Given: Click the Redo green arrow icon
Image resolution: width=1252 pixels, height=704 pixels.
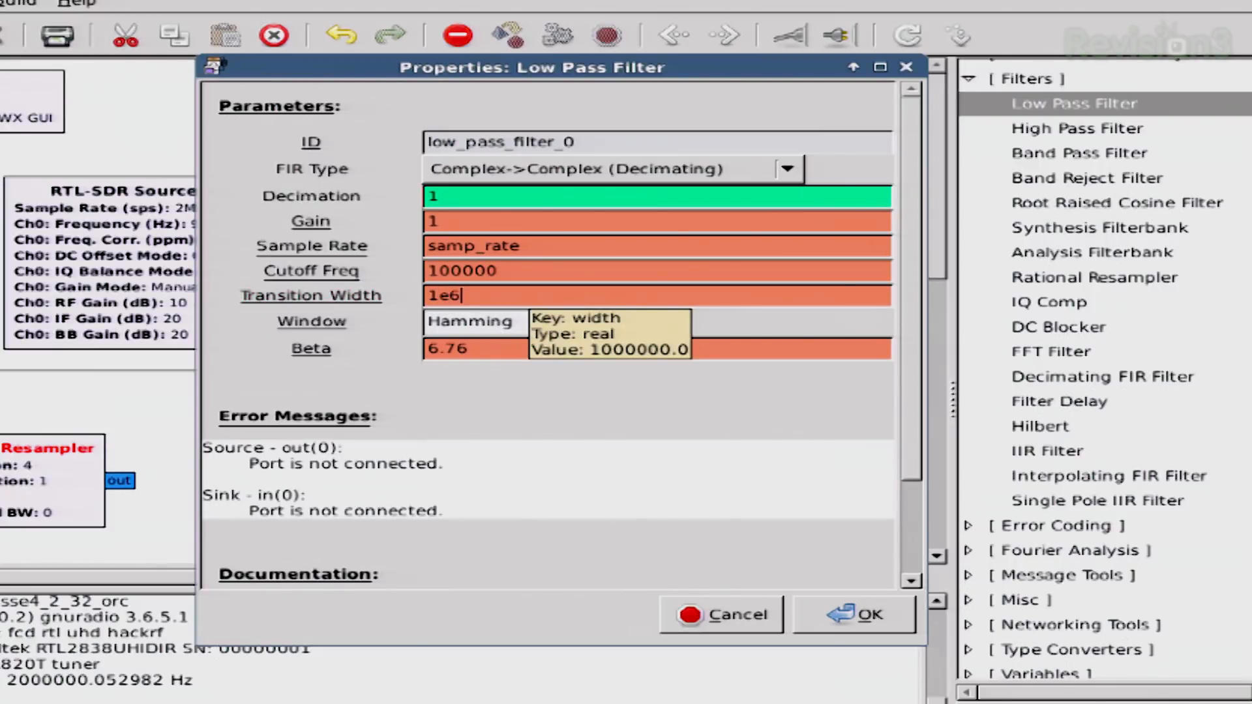Looking at the screenshot, I should tap(390, 35).
